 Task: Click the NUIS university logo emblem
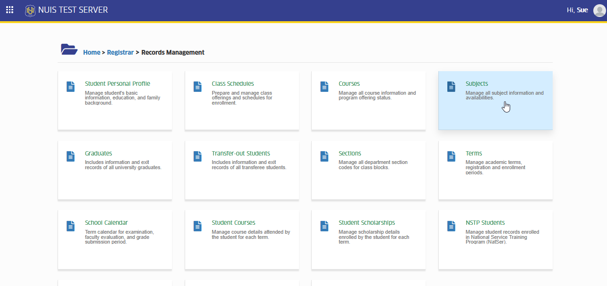click(x=30, y=10)
